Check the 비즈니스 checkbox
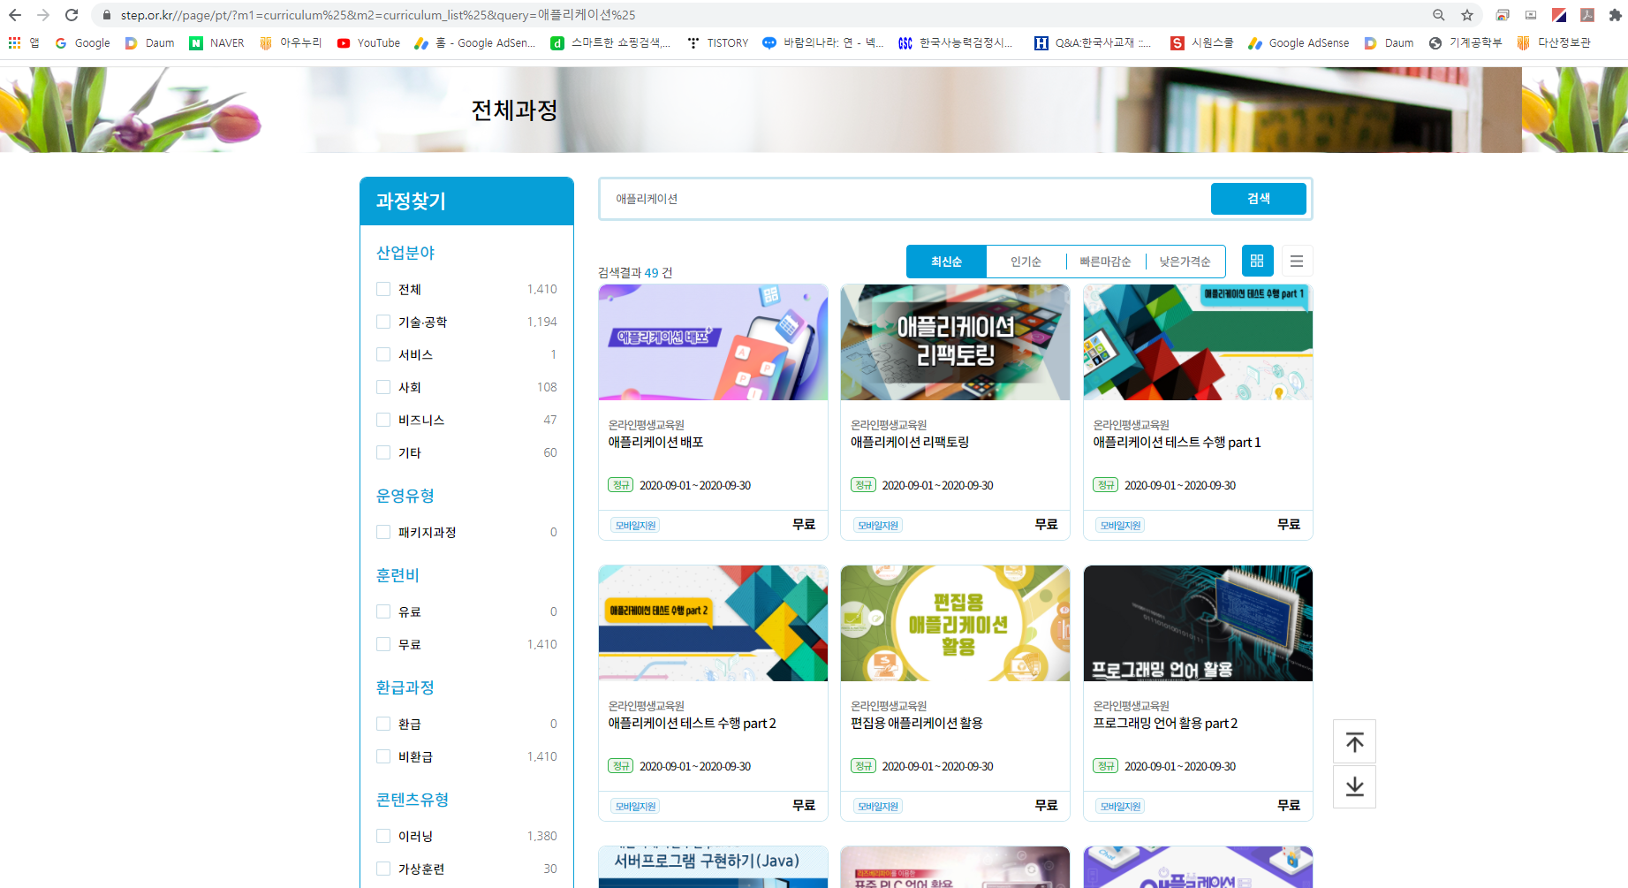Image resolution: width=1628 pixels, height=888 pixels. [383, 420]
